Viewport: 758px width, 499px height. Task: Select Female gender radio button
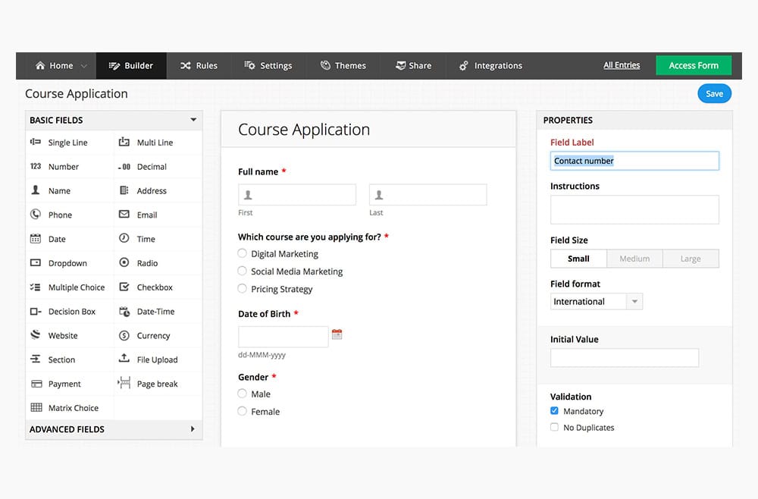coord(243,412)
